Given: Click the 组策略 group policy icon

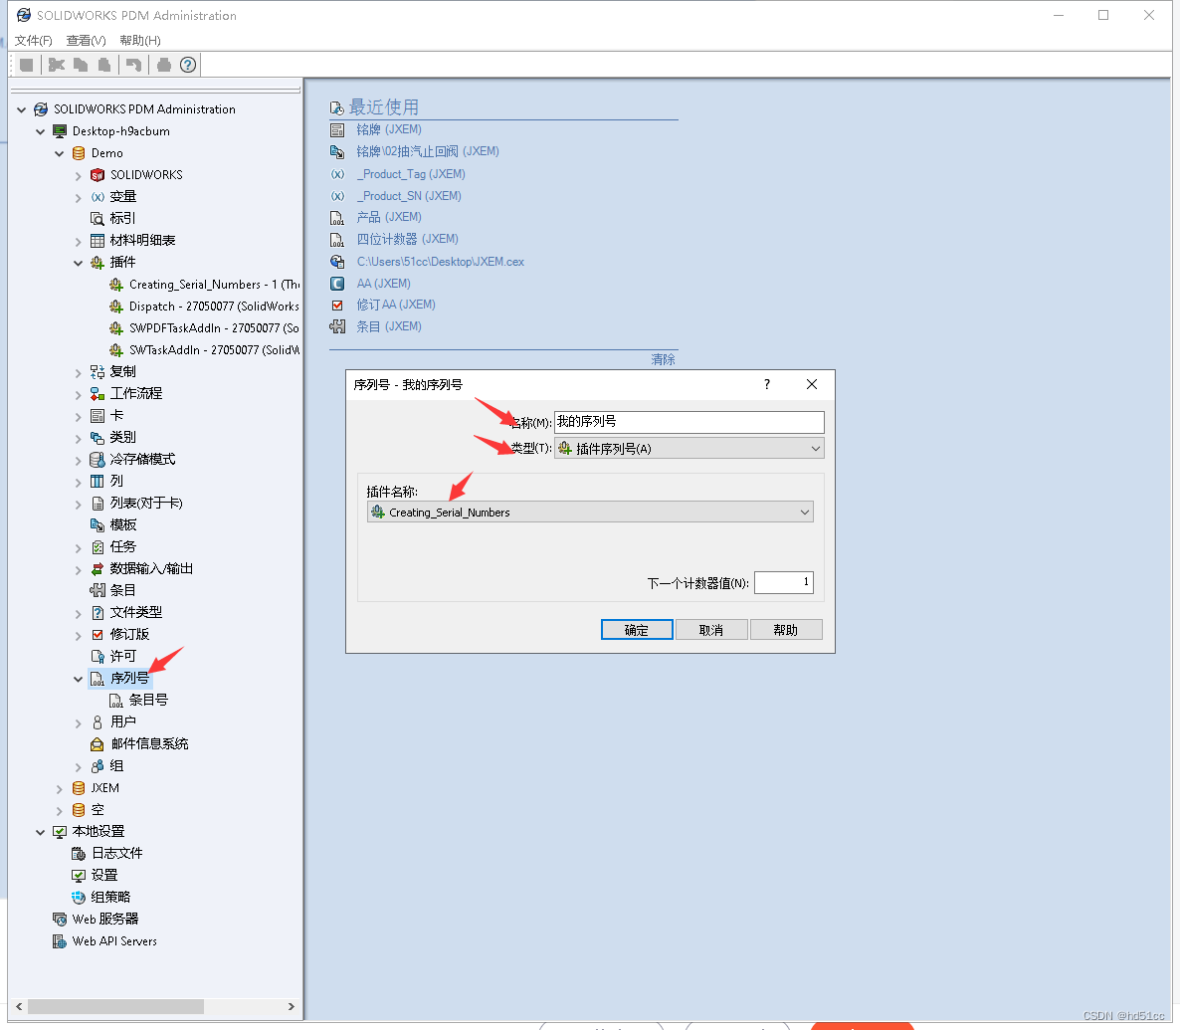Looking at the screenshot, I should click(79, 897).
